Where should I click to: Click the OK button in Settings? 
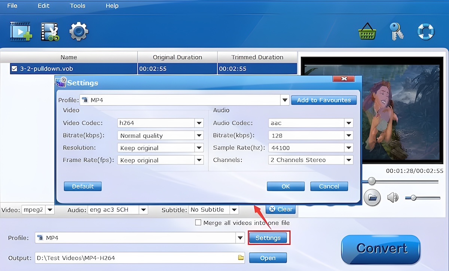286,186
